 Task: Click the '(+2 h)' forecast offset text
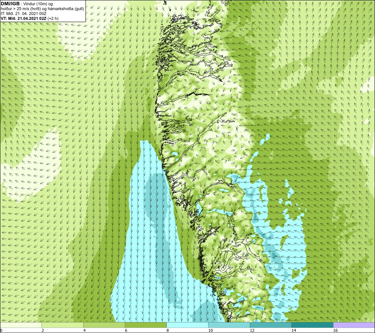coord(53,18)
